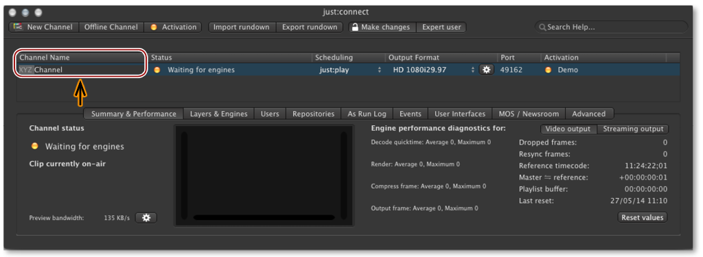Open the User Interfaces tab

460,114
